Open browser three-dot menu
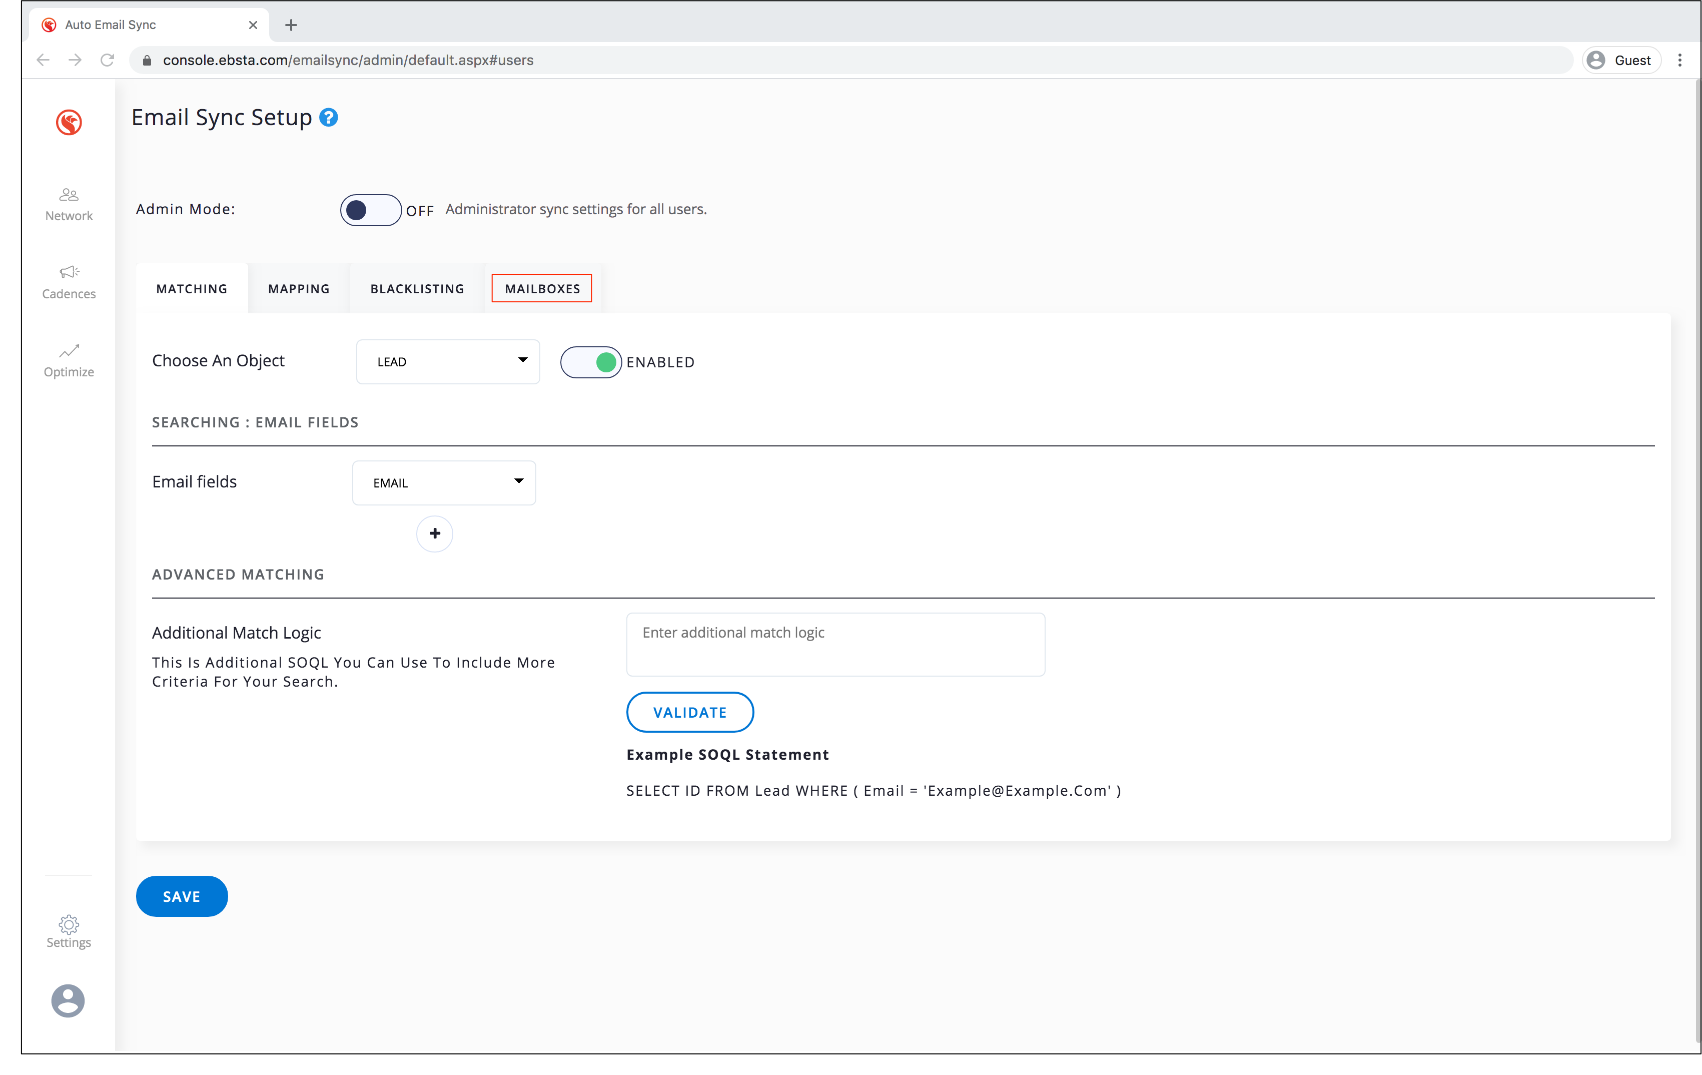The width and height of the screenshot is (1702, 1075). 1679,60
